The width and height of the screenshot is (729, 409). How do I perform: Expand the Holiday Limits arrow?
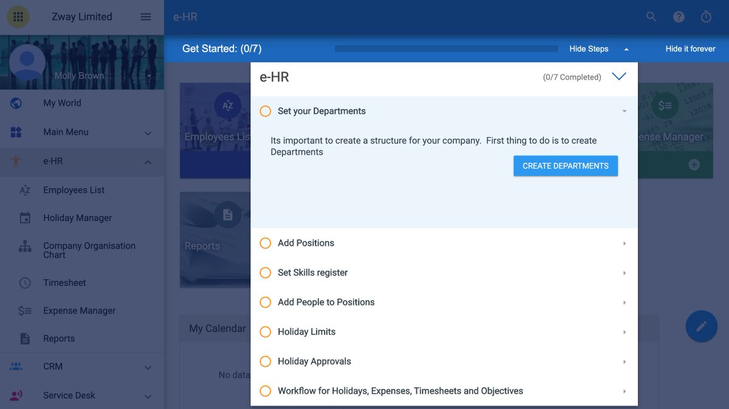point(625,332)
